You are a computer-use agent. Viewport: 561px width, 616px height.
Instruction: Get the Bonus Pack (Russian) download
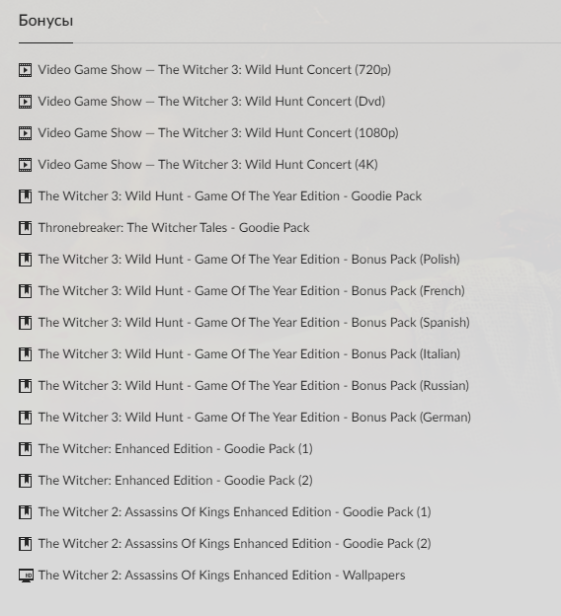click(x=254, y=385)
